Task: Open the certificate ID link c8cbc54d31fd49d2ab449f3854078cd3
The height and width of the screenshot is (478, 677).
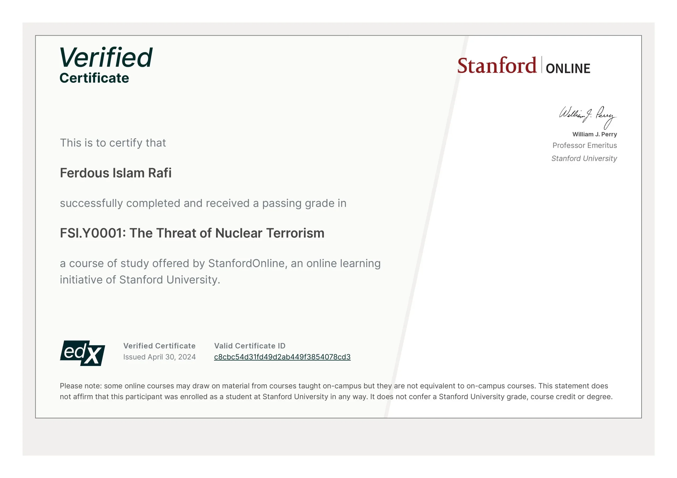Action: pyautogui.click(x=282, y=357)
